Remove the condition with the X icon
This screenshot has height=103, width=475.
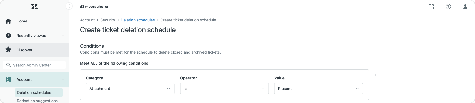pyautogui.click(x=376, y=75)
